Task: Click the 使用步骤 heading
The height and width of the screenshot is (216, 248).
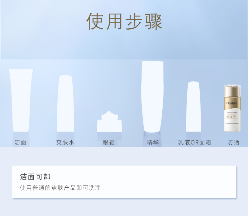Action: pos(124,21)
